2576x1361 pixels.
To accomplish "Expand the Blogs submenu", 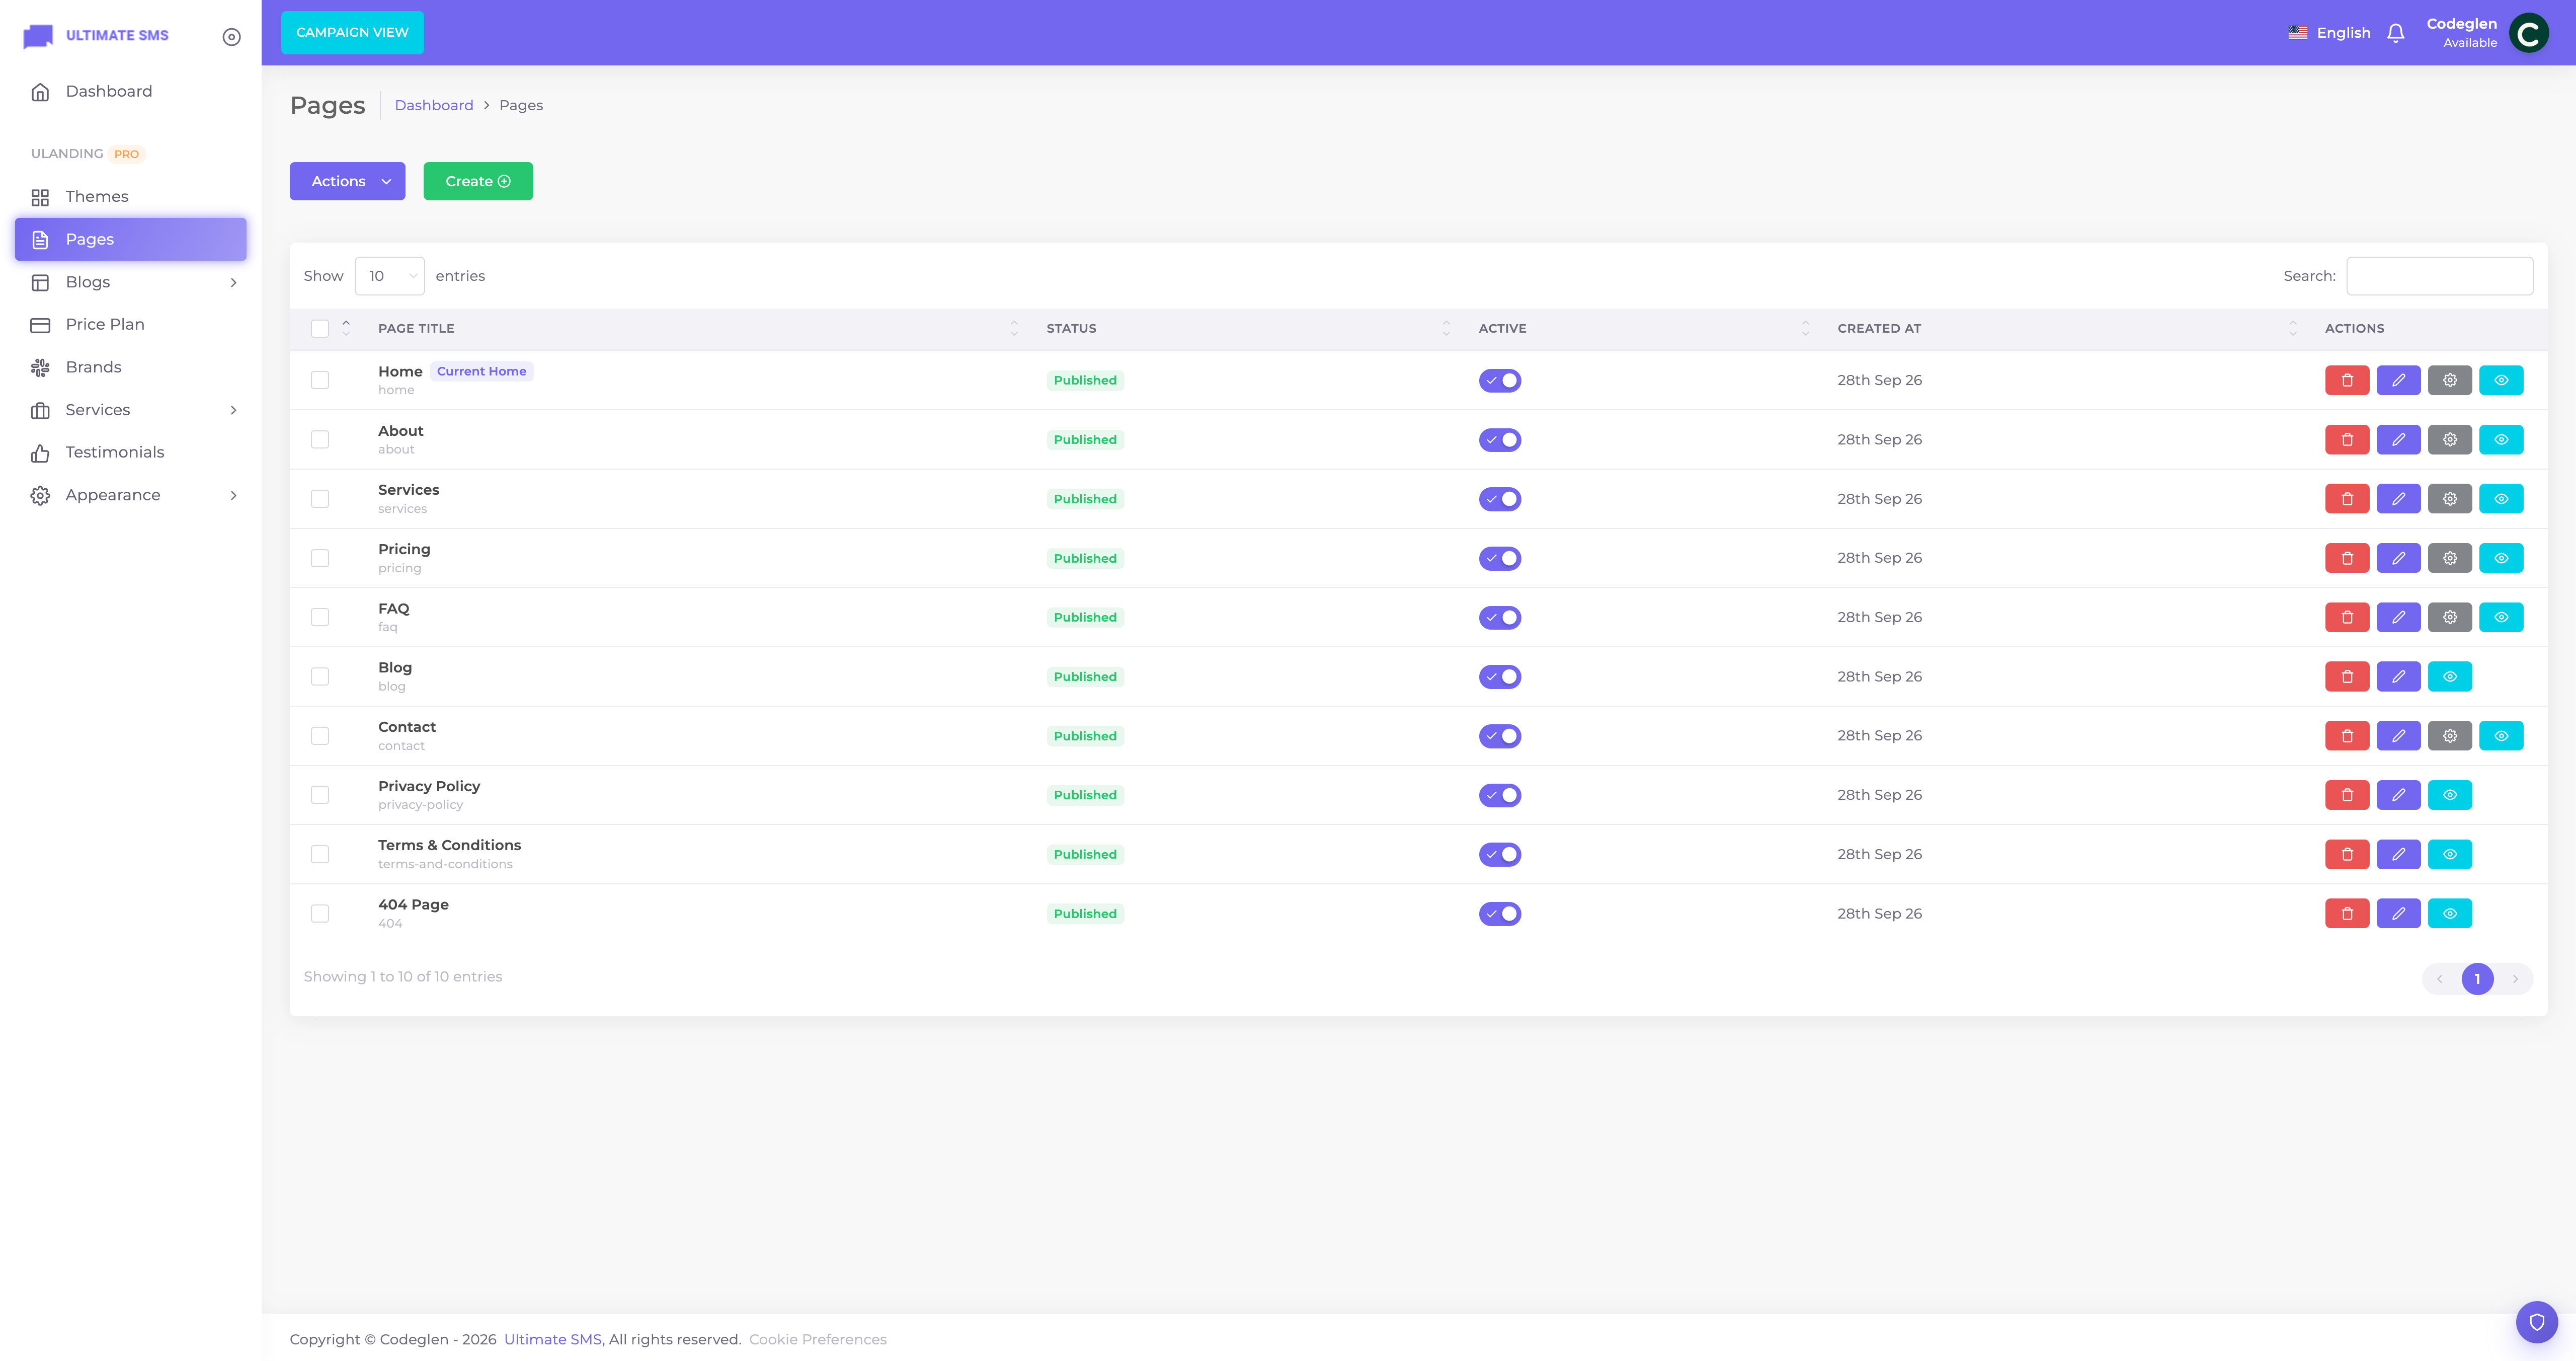I will (x=131, y=282).
